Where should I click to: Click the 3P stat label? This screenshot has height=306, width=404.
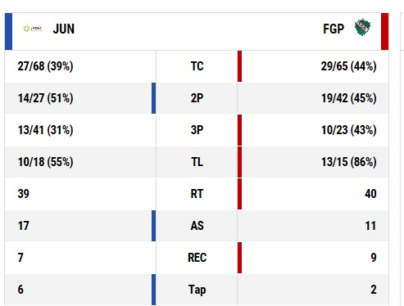click(197, 130)
